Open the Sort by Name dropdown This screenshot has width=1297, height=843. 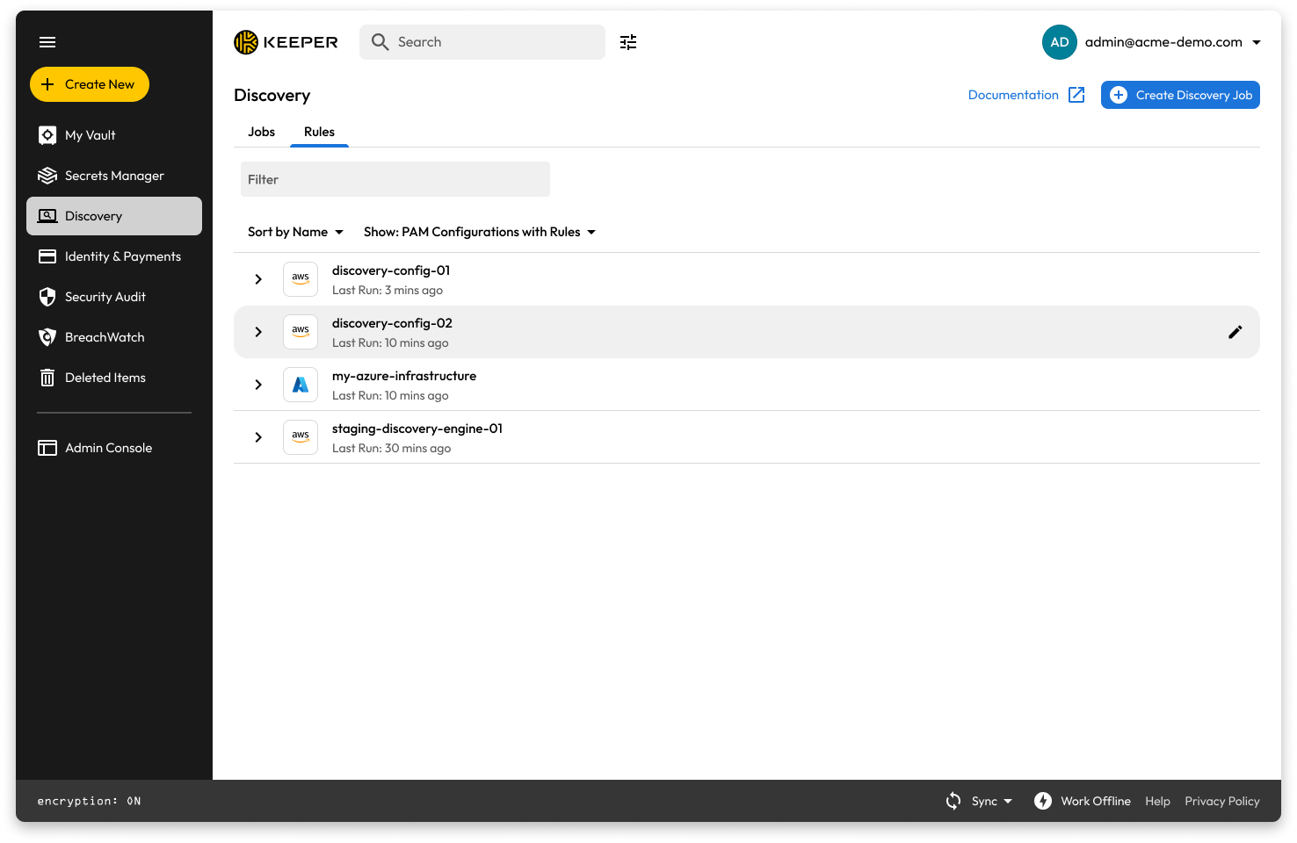coord(295,232)
